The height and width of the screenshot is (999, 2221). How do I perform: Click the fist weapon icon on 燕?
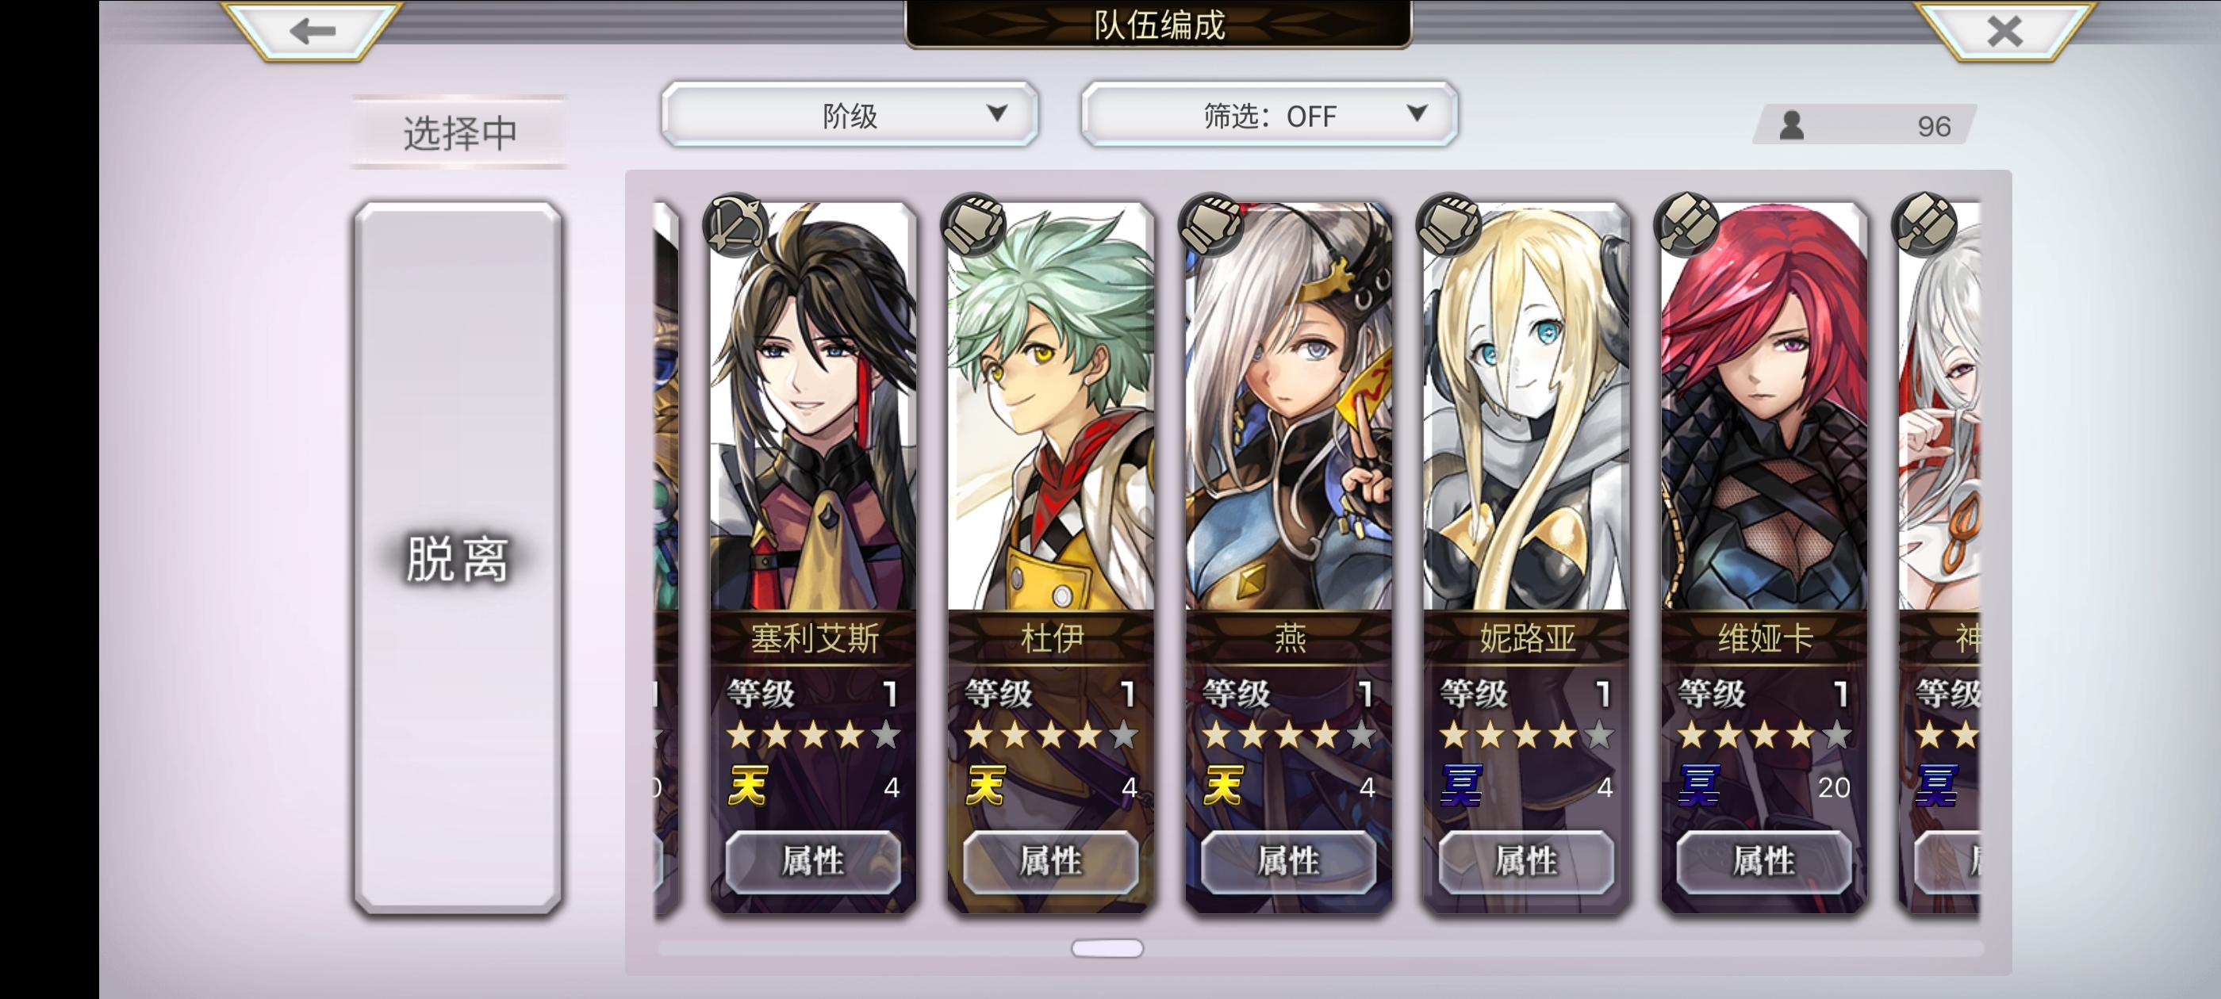click(1211, 225)
